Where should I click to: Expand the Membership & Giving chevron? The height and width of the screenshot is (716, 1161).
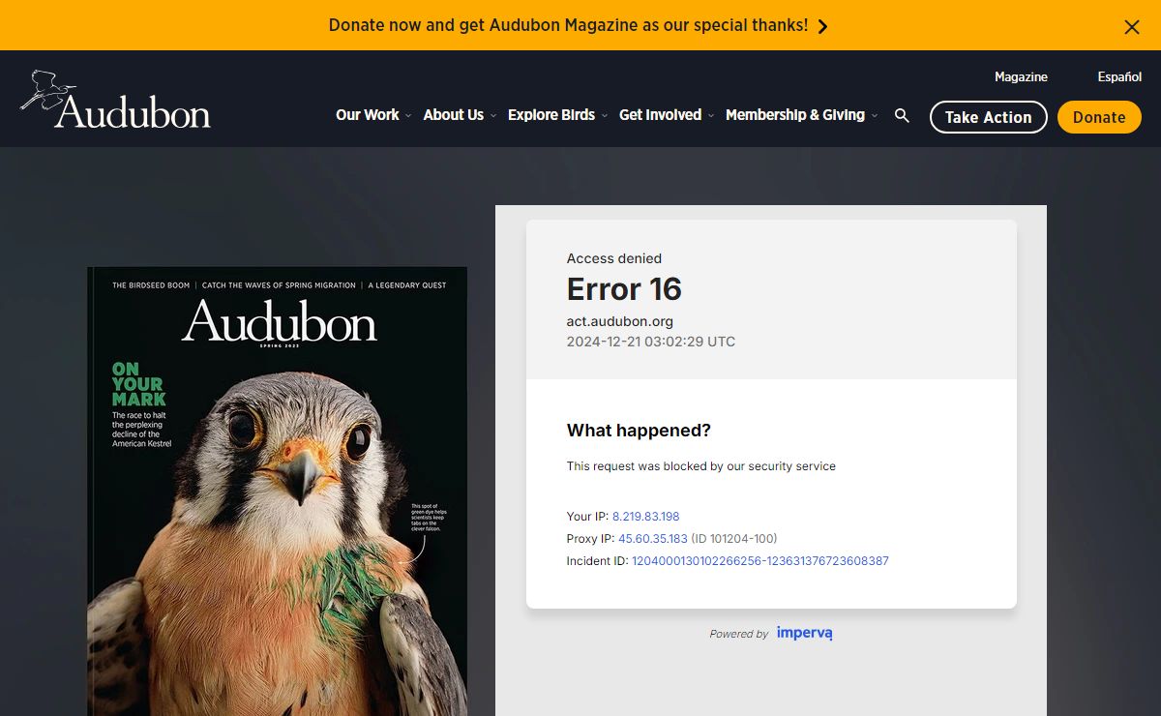click(875, 116)
